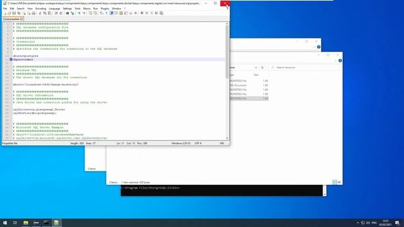This screenshot has width=404, height=227.
Task: Open Replace using the toolbar icon
Action: pos(73,13)
